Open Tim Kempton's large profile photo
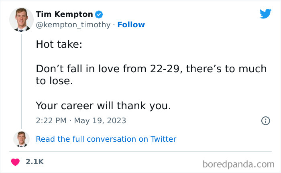Viewport: 281px width, 173px height. (x=21, y=19)
